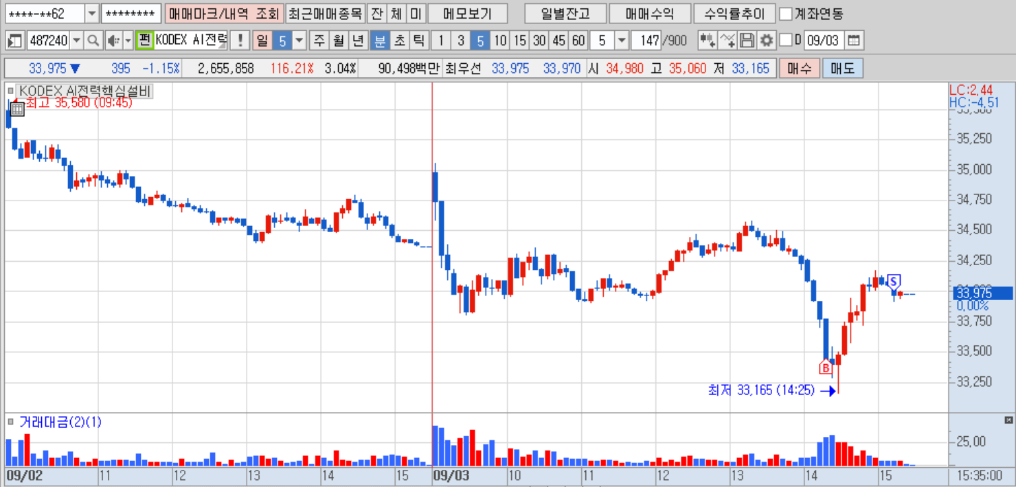Click the 메모보기 button
1016x487 pixels.
(x=468, y=14)
